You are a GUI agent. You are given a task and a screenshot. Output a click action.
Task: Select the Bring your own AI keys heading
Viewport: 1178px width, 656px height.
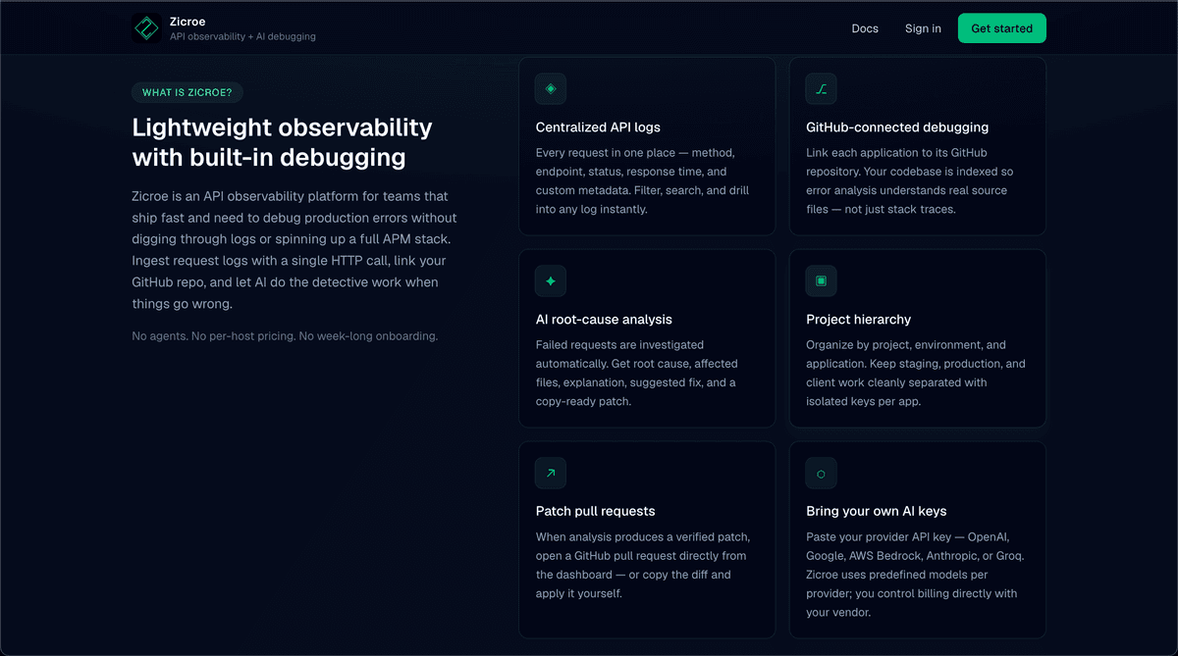click(x=877, y=511)
